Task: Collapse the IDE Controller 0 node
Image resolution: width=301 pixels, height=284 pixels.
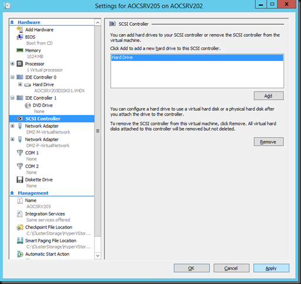Action: coord(12,77)
